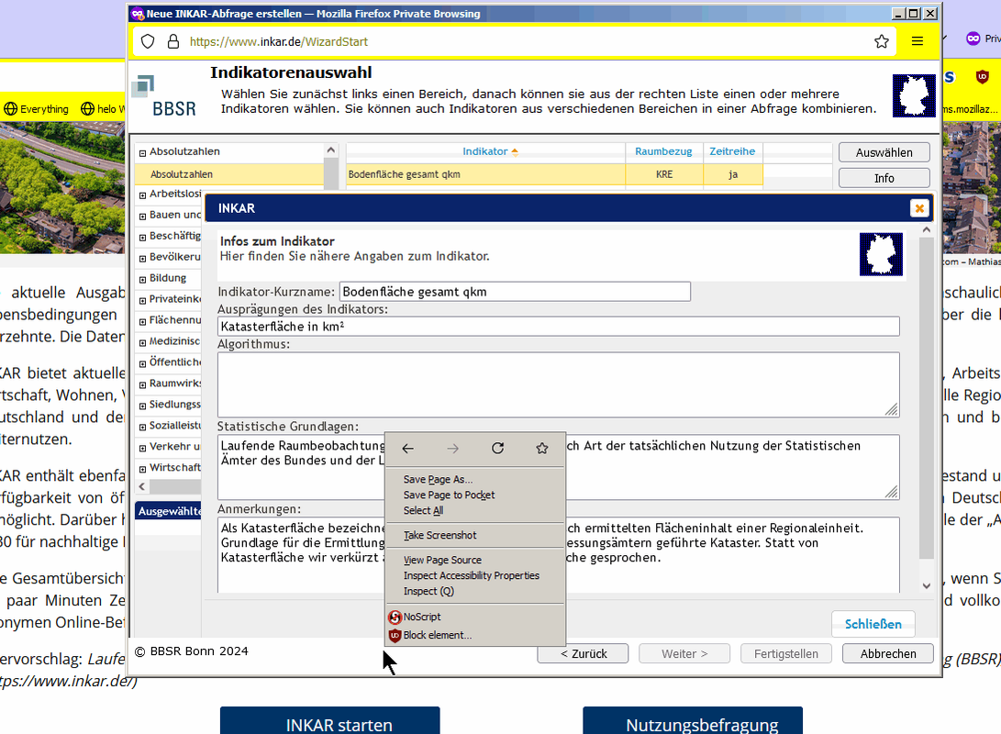Viewport: 1001px width, 734px height.
Task: Click dialog scrollbar down arrow
Action: tap(927, 585)
